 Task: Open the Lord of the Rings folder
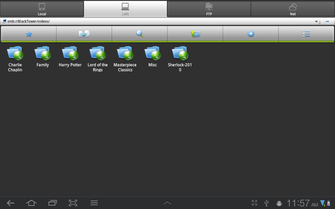[x=98, y=59]
